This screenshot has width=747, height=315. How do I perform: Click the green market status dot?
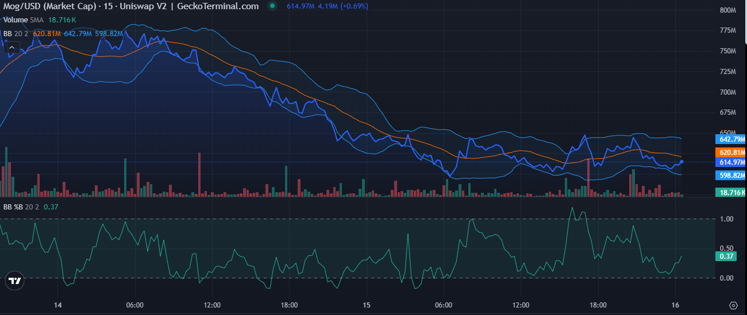pyautogui.click(x=272, y=6)
